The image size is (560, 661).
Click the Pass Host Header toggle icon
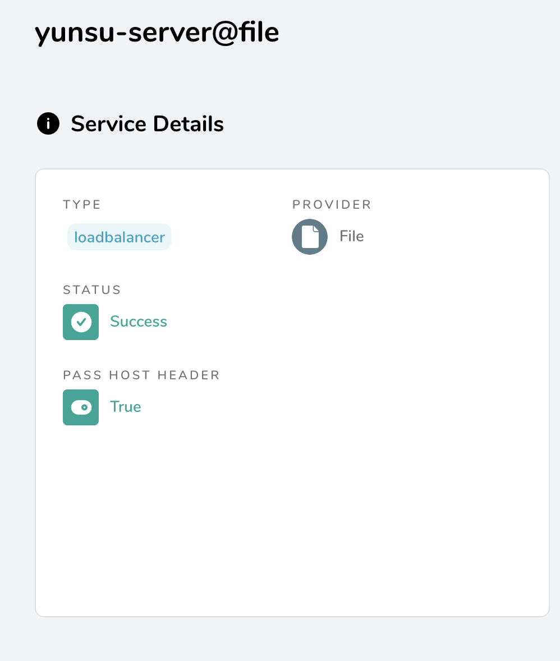click(81, 407)
